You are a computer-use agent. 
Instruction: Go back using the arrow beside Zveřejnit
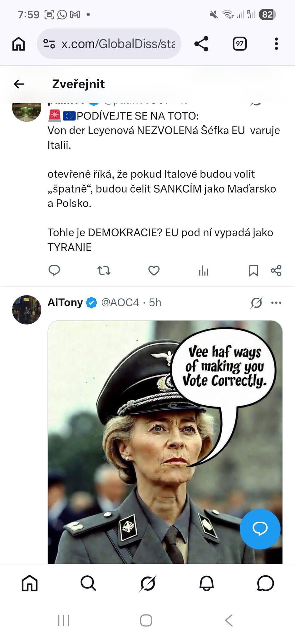click(x=19, y=84)
